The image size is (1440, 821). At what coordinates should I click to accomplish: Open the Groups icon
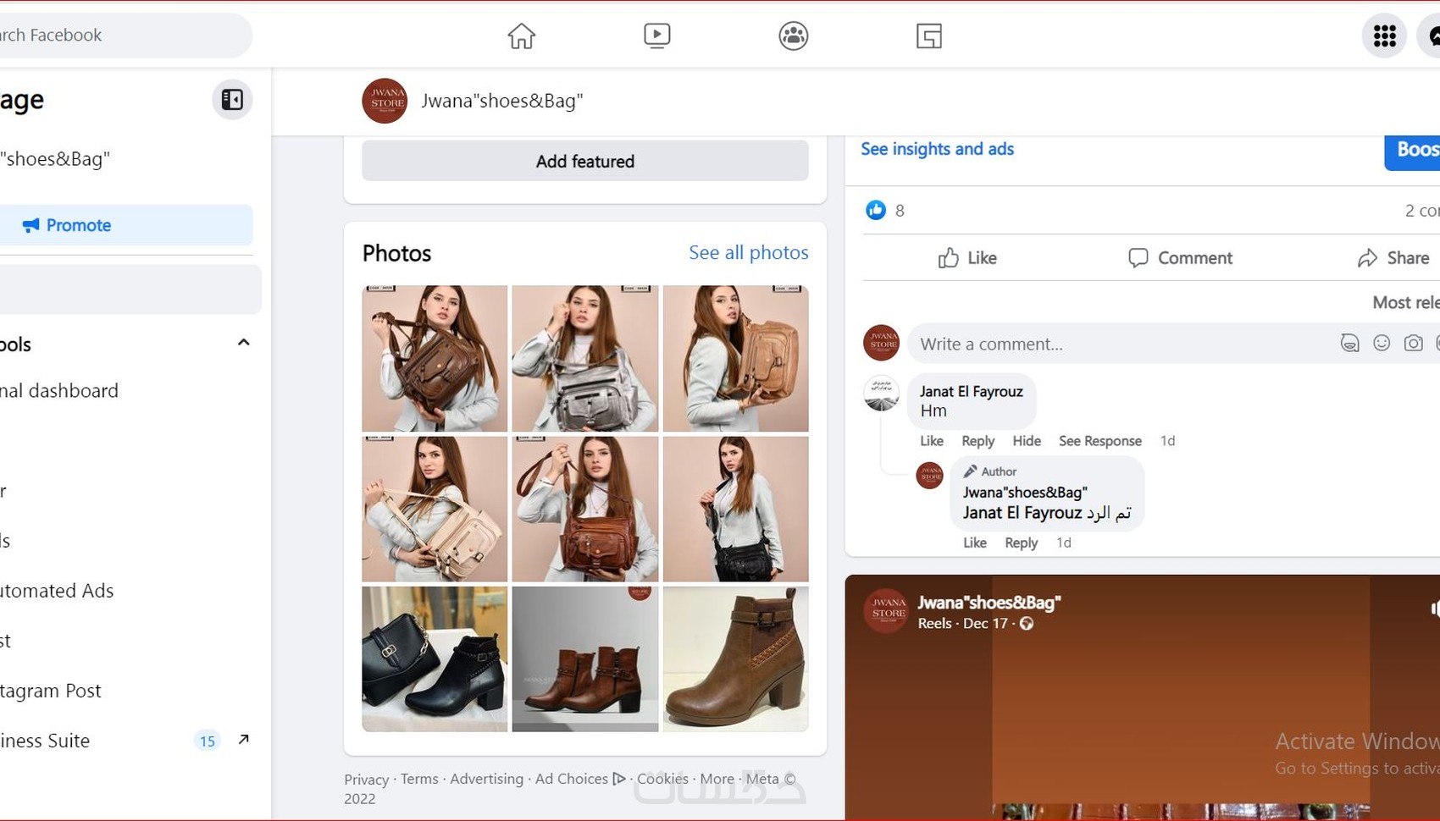click(794, 36)
